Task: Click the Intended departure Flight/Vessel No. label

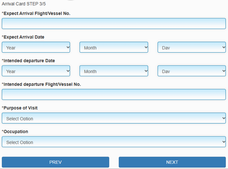Action: coord(41,84)
